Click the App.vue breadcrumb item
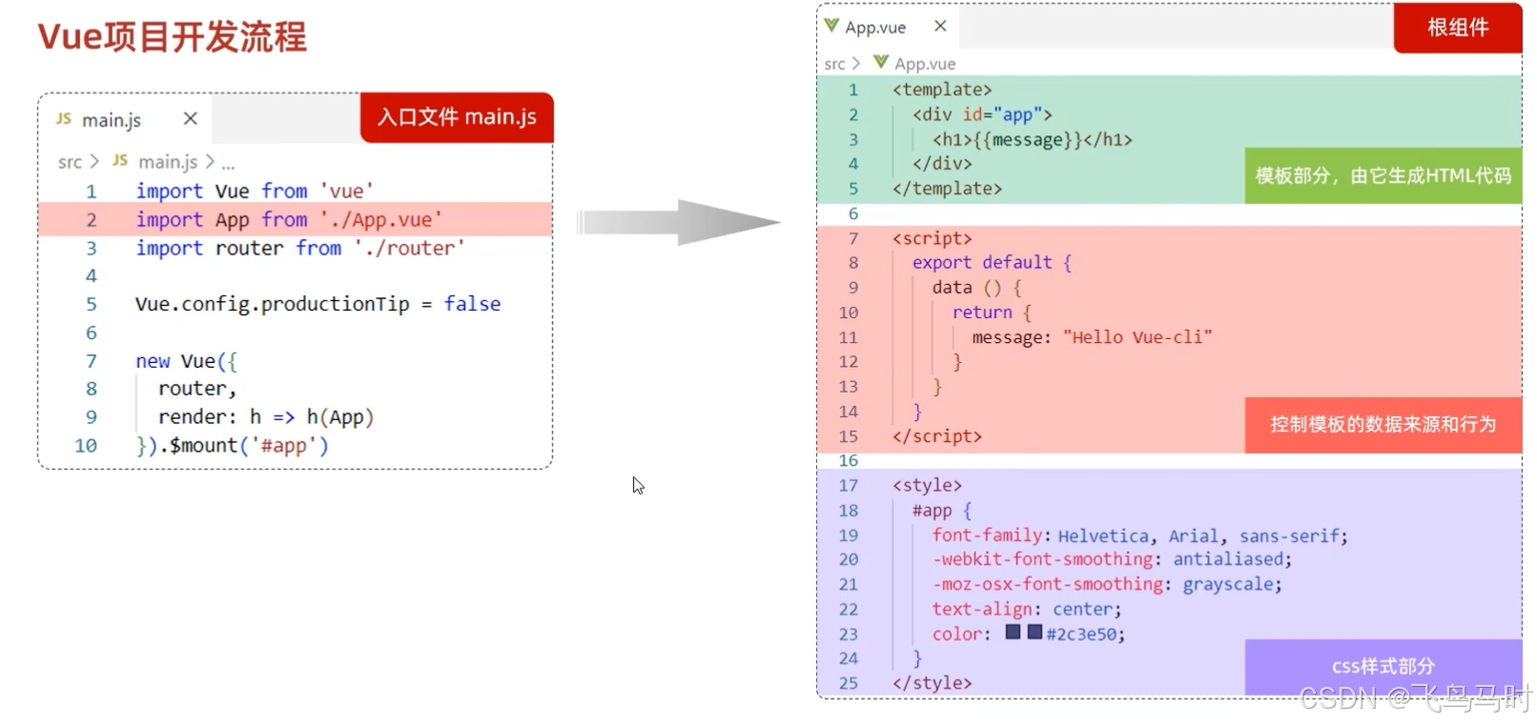The height and width of the screenshot is (725, 1537). pyautogui.click(x=925, y=64)
